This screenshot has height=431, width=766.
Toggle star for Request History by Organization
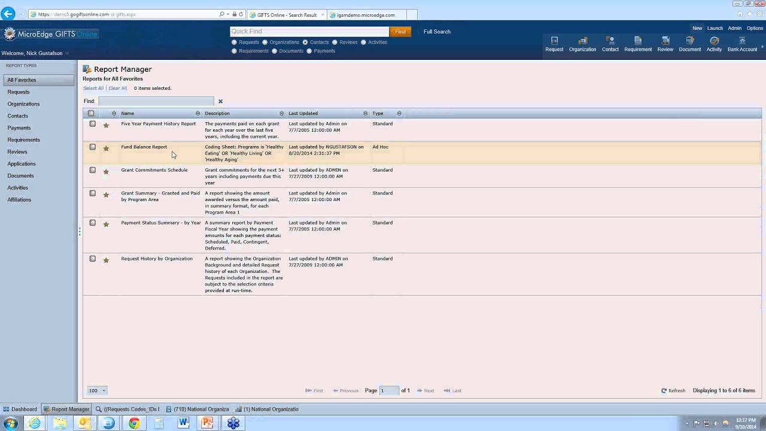106,260
